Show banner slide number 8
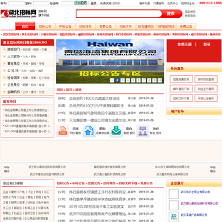 click(x=149, y=80)
